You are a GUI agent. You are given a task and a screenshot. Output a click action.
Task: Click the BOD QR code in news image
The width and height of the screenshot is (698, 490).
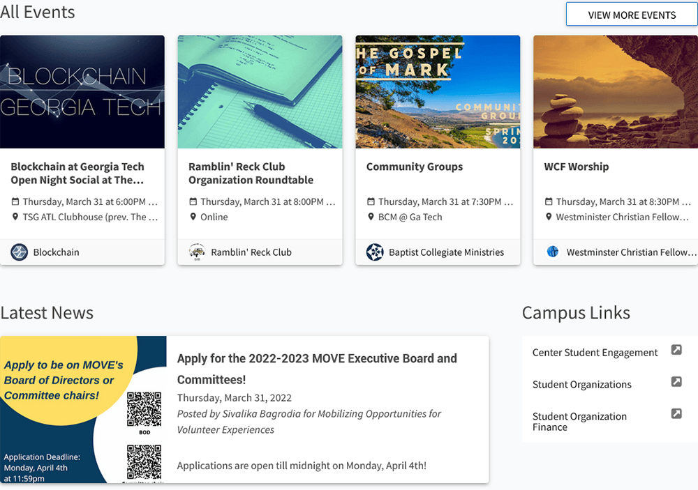(144, 409)
